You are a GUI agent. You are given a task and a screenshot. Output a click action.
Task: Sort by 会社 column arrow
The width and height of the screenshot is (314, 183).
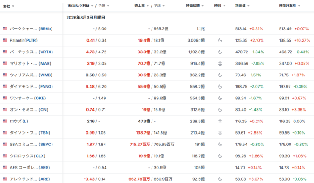(x=13, y=6)
